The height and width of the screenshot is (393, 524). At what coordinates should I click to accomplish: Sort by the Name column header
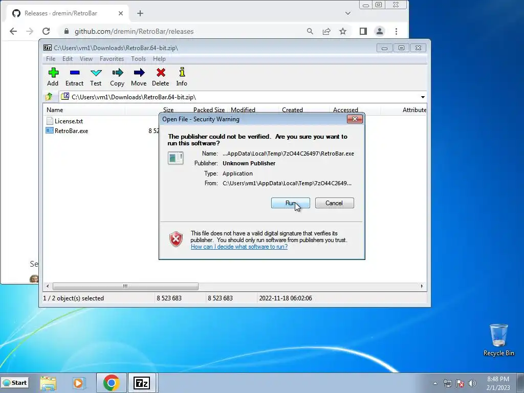55,110
